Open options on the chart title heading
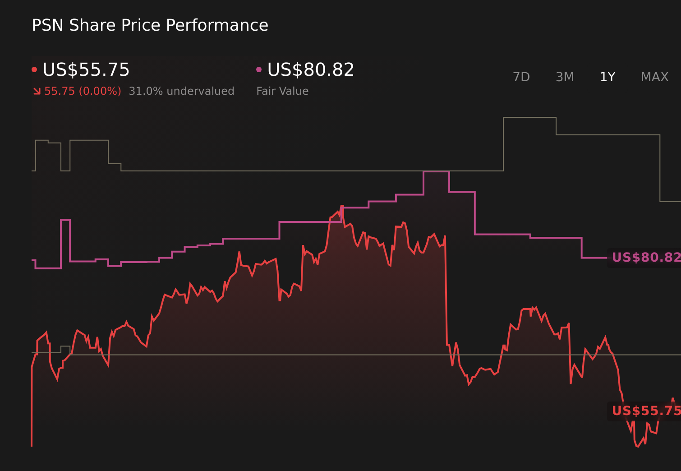This screenshot has height=471, width=681. click(x=150, y=25)
